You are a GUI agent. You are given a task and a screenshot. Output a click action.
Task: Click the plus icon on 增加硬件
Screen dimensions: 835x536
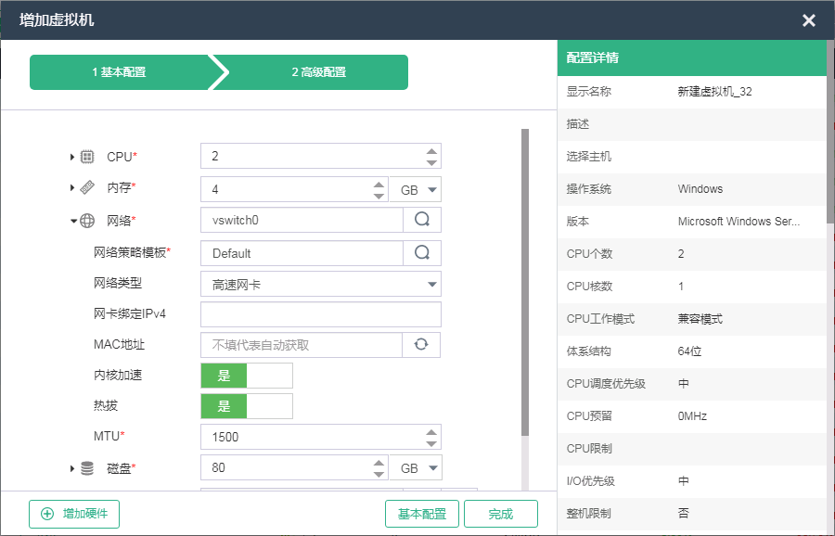pos(47,514)
